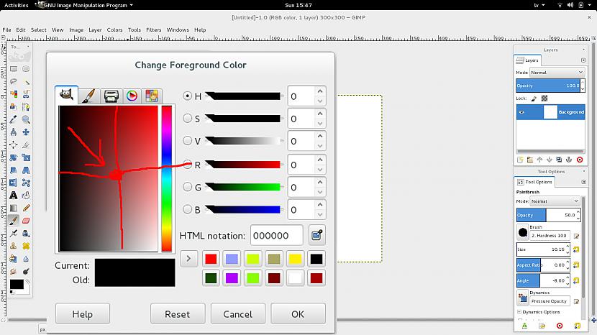Select the V value radio button
Viewport: 597px width, 335px height.
click(187, 141)
